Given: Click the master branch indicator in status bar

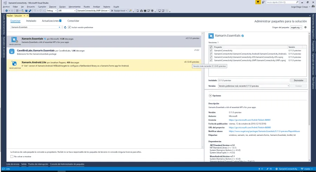Looking at the screenshot, I should point(307,169).
